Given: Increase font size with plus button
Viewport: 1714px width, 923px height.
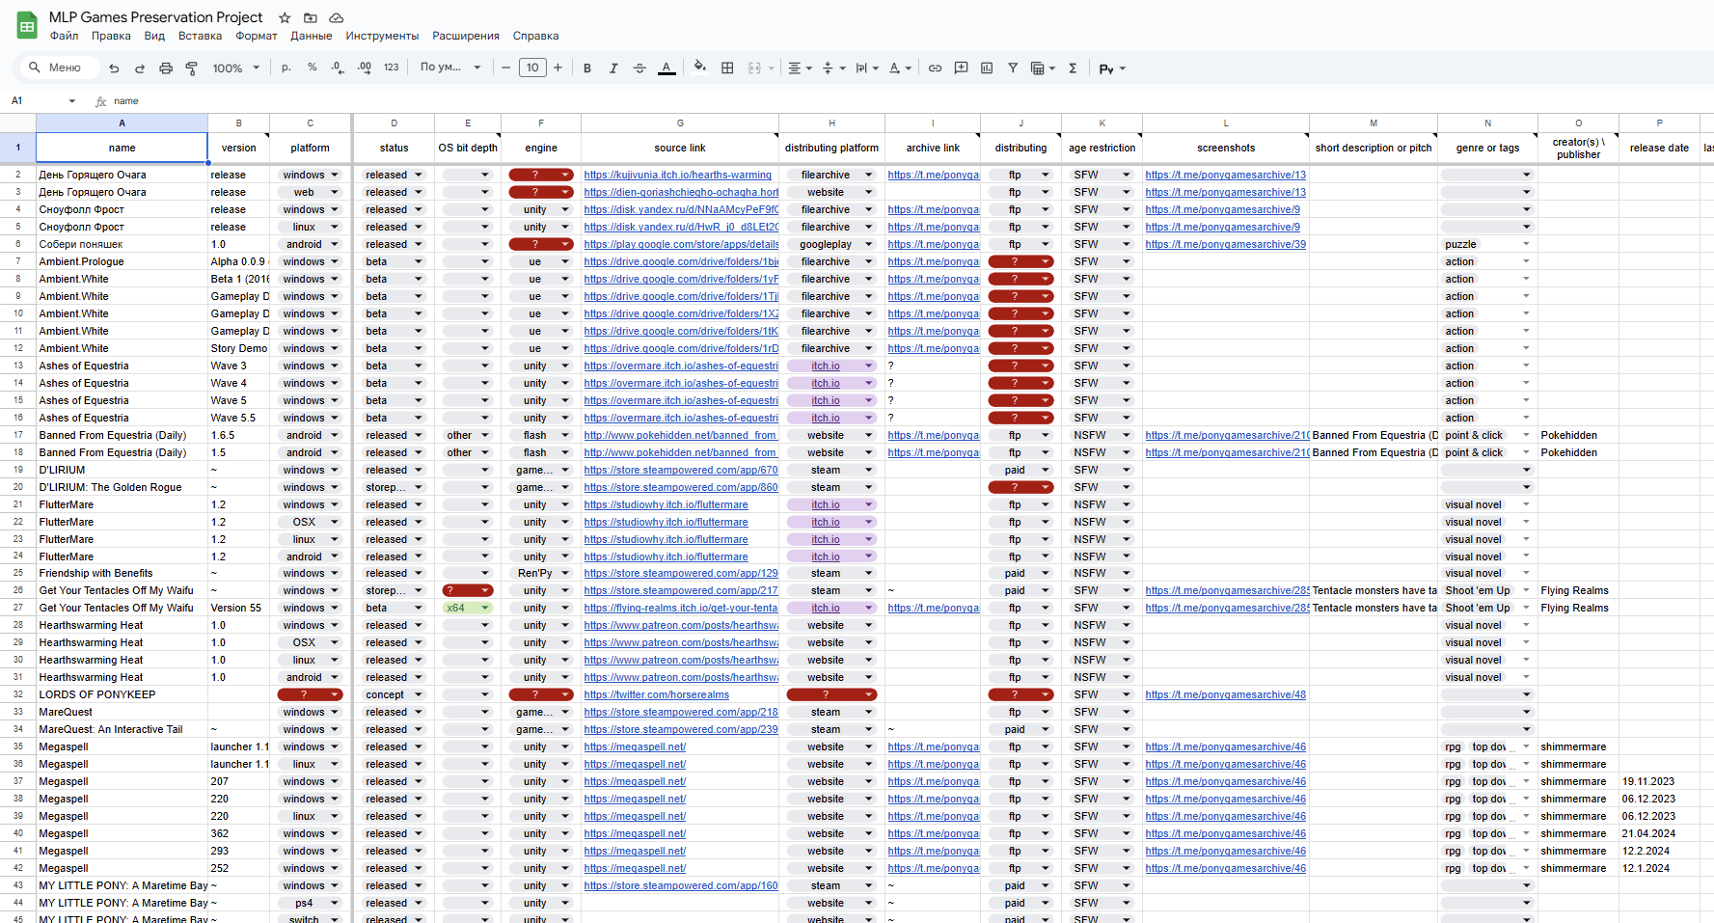Looking at the screenshot, I should (558, 68).
